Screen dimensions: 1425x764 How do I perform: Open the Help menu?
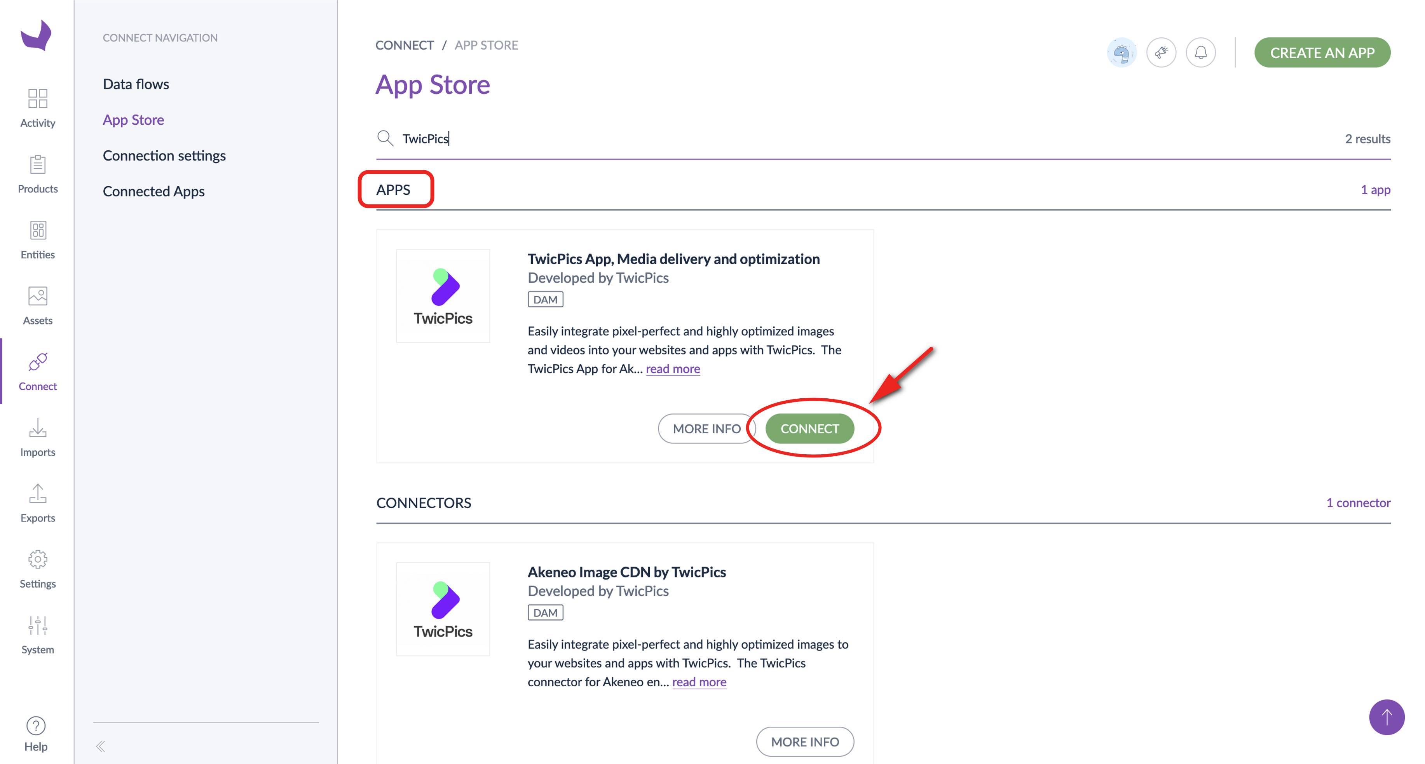(x=36, y=734)
